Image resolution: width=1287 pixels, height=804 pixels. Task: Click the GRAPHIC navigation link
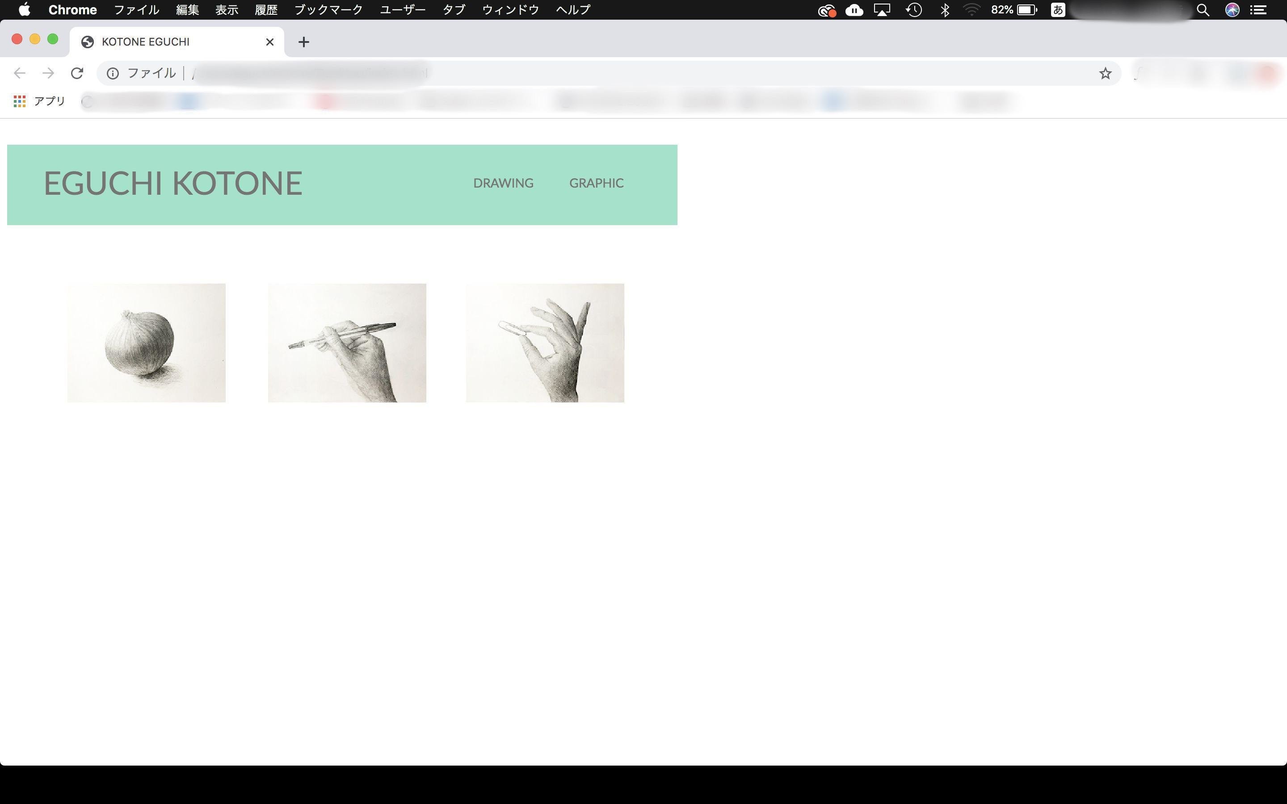[597, 183]
